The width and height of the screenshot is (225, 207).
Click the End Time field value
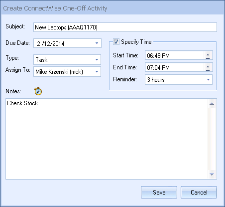click(x=158, y=68)
